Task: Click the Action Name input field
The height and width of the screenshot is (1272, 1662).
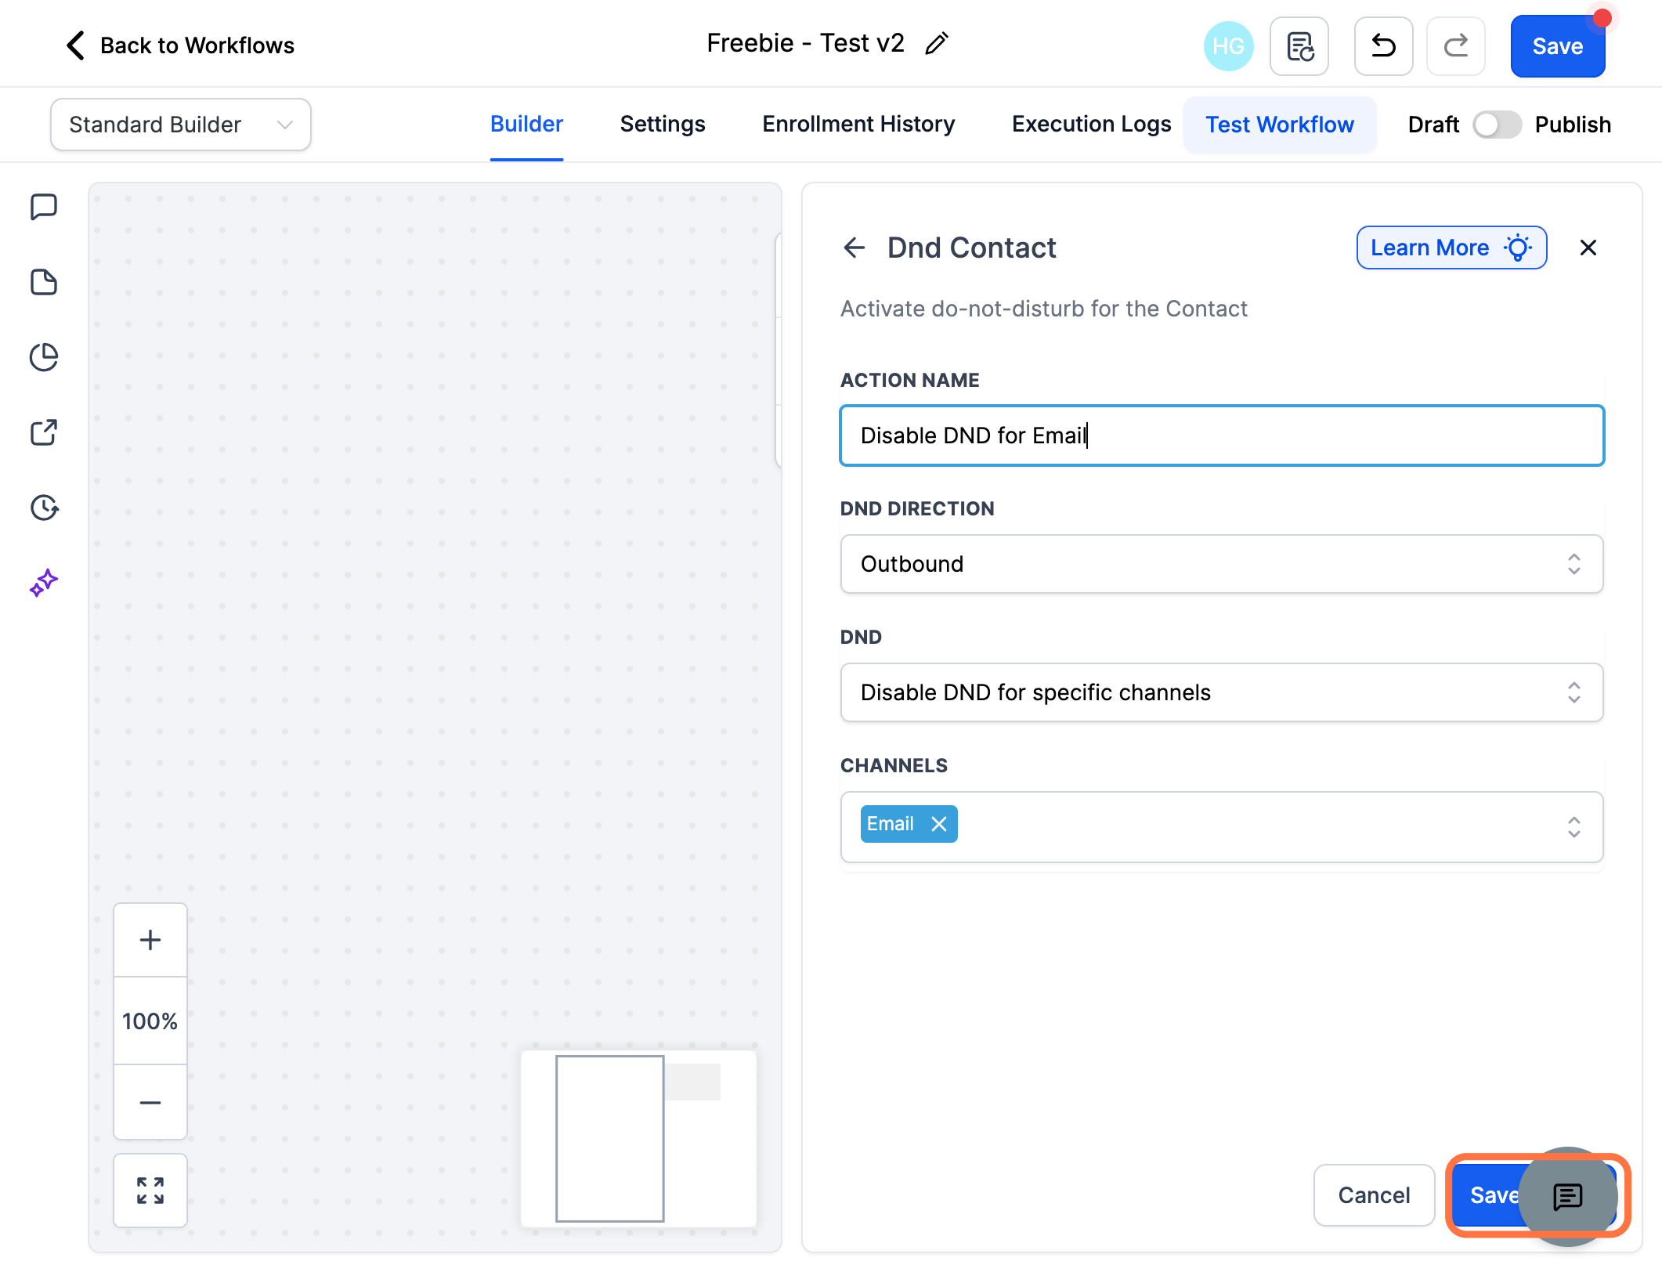Action: pos(1222,435)
